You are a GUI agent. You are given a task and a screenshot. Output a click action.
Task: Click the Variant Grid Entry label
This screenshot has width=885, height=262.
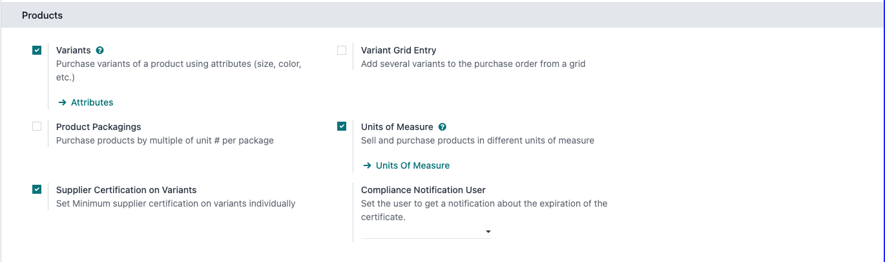(399, 50)
